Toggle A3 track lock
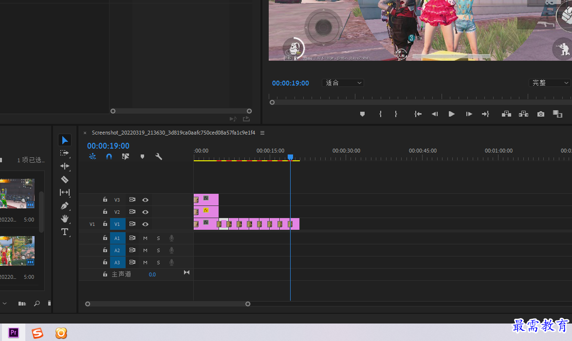The width and height of the screenshot is (572, 341). (x=105, y=262)
